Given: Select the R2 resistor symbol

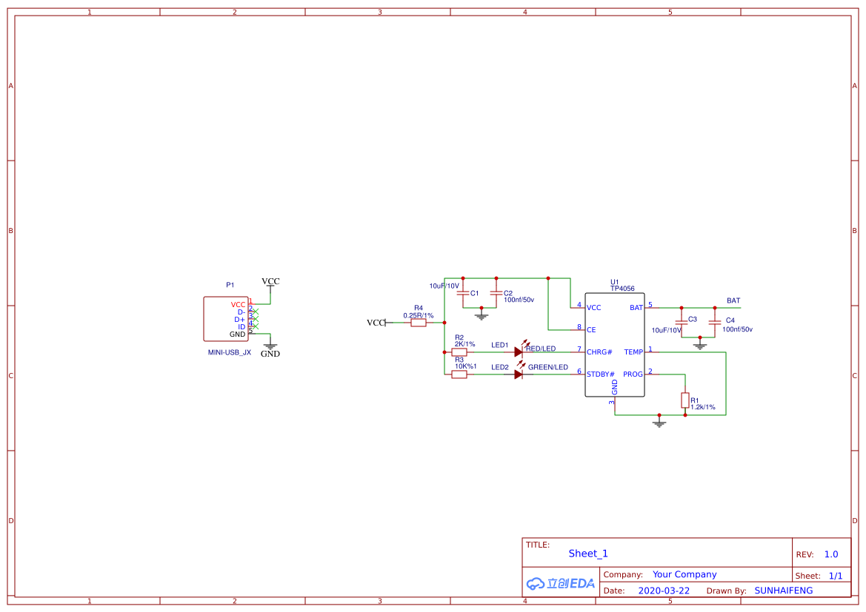Looking at the screenshot, I should coord(459,352).
